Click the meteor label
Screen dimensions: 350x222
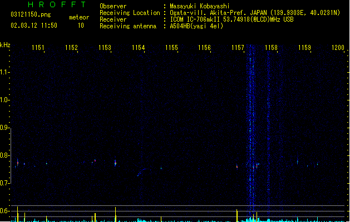79,17
